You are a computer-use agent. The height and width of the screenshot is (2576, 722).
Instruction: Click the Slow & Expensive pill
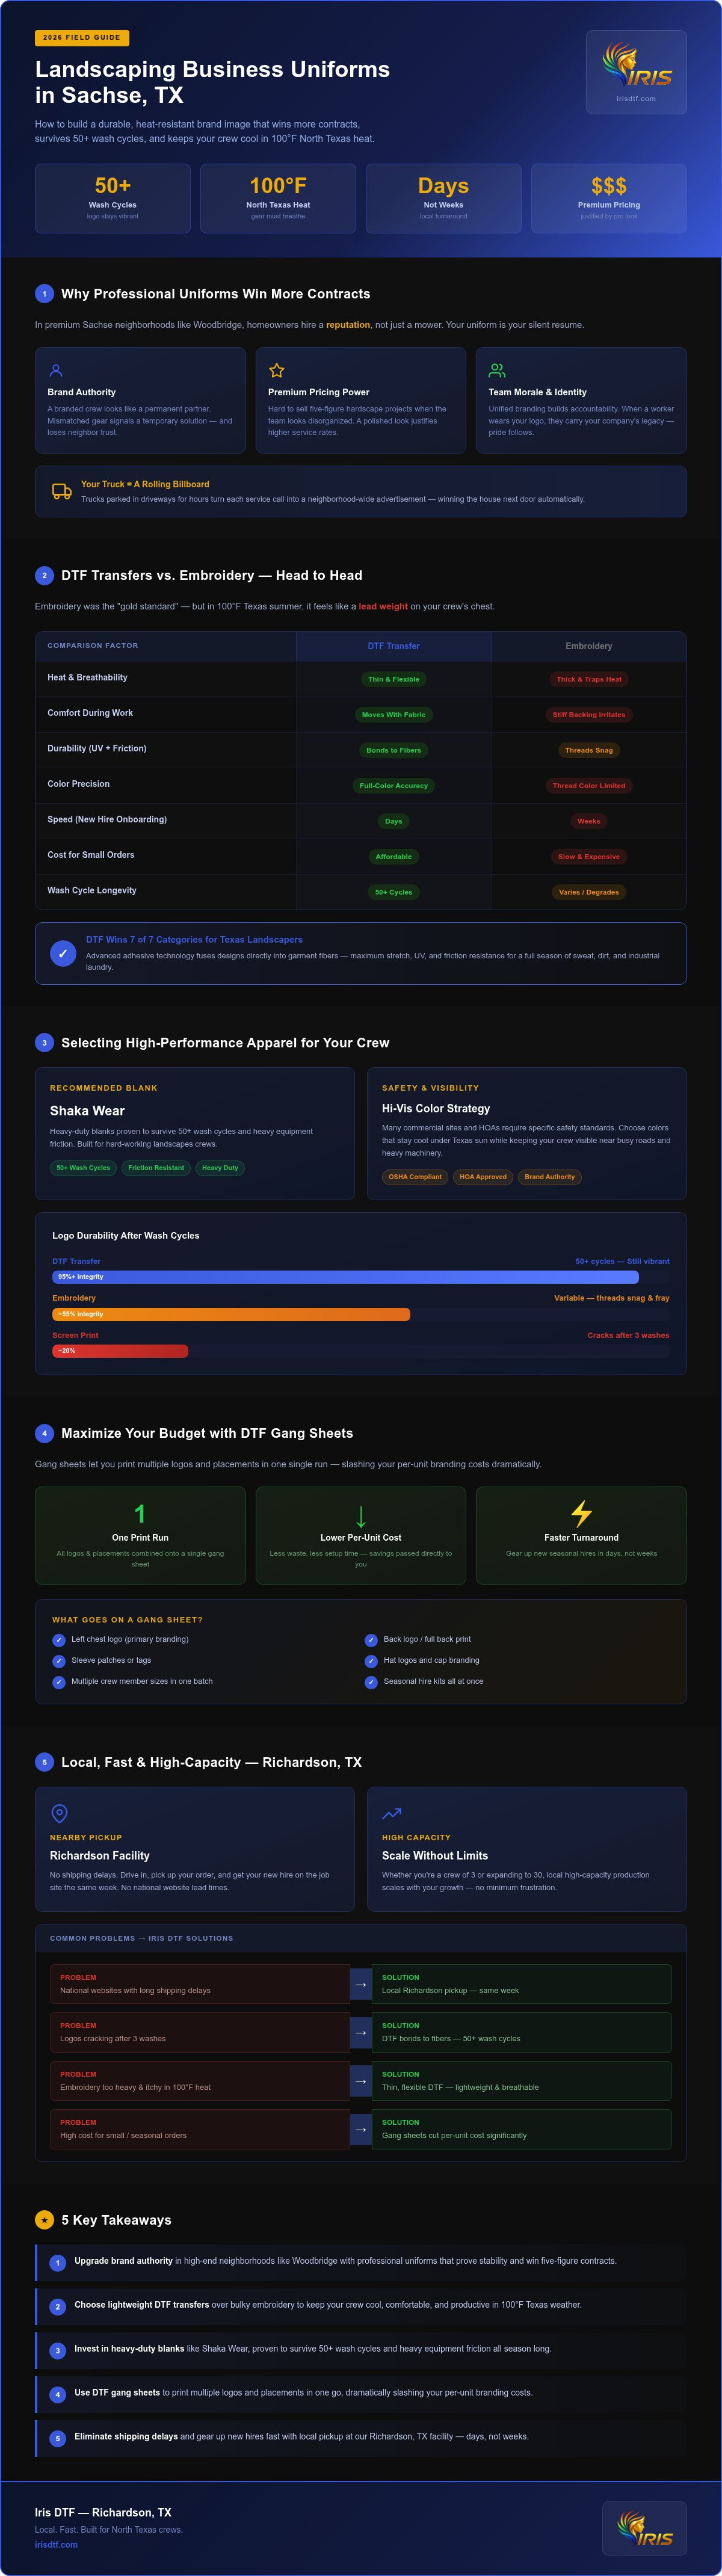point(589,857)
